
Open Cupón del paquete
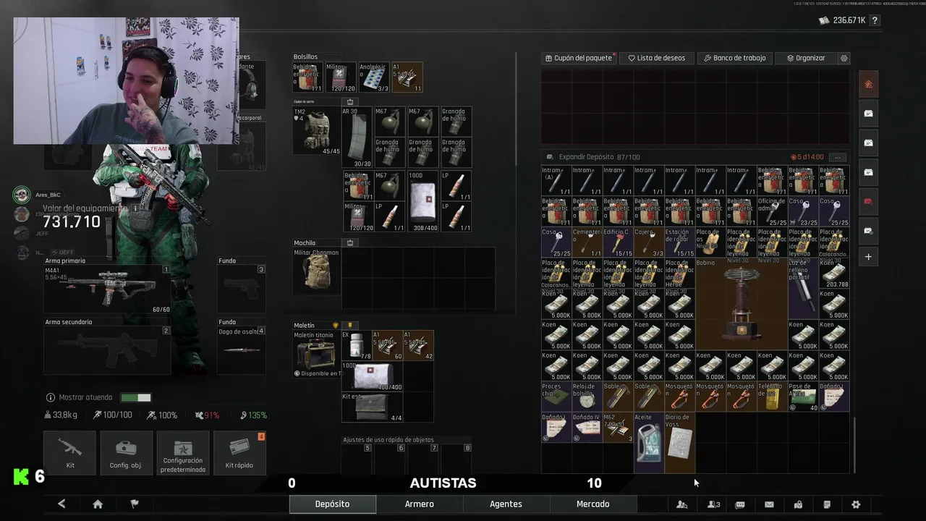point(579,58)
